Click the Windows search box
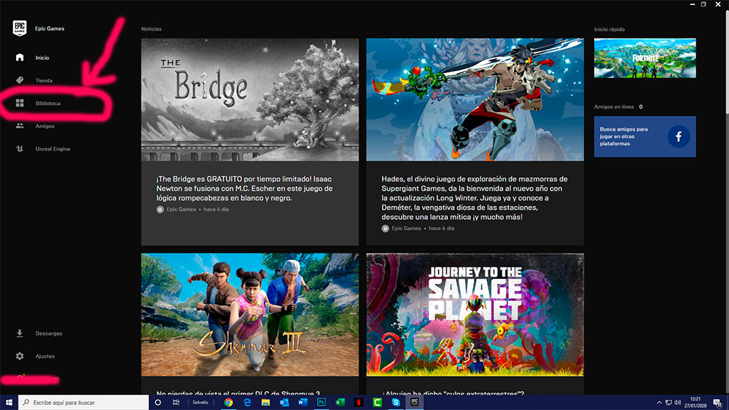This screenshot has width=729, height=410. coord(84,402)
